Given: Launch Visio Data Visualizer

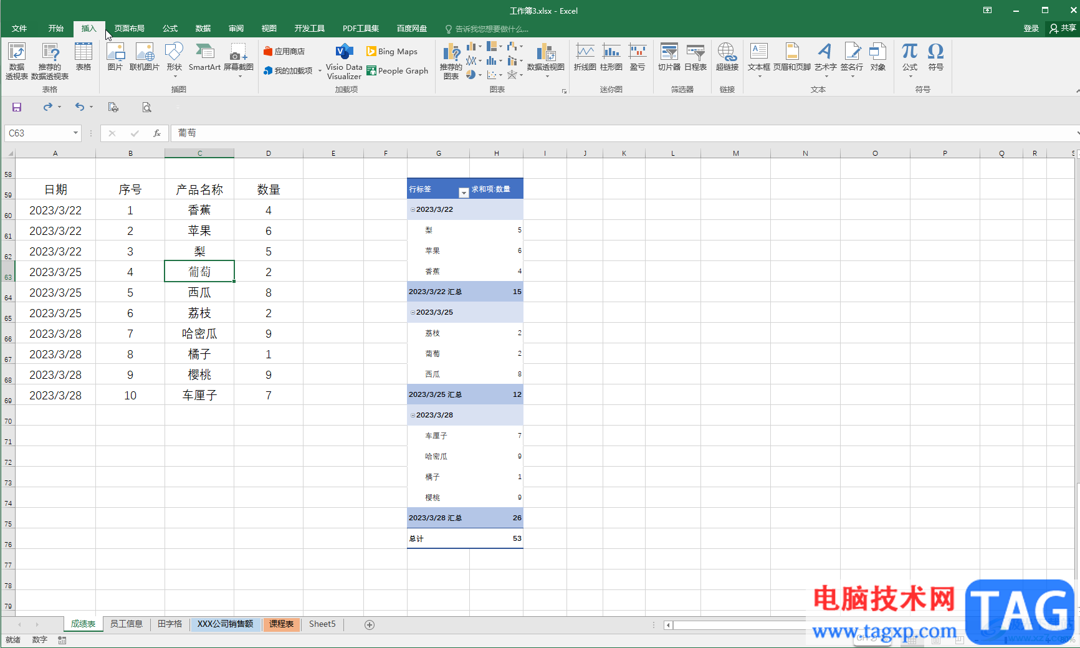Looking at the screenshot, I should click(344, 61).
